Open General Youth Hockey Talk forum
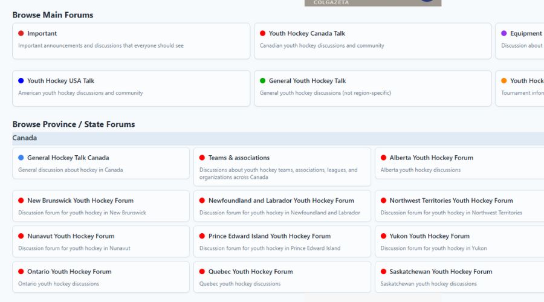Screen dimensions: 544x302 point(372,88)
